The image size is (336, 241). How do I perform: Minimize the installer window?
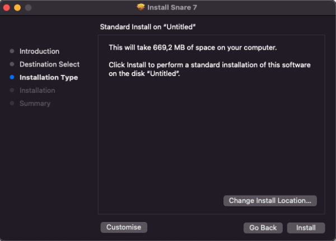point(17,8)
